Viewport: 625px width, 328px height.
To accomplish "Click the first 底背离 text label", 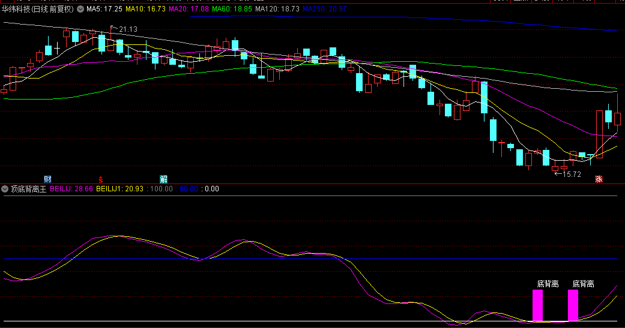I will coord(548,284).
